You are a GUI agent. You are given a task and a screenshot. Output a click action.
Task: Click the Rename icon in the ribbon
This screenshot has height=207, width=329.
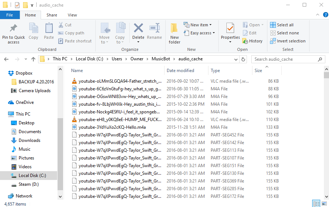(x=154, y=29)
